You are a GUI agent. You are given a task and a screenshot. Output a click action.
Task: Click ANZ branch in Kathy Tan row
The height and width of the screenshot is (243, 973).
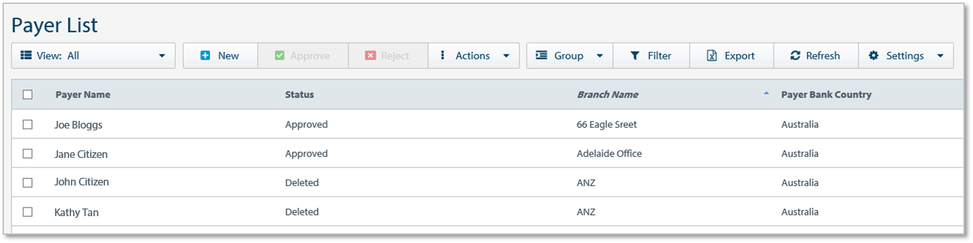tap(585, 212)
